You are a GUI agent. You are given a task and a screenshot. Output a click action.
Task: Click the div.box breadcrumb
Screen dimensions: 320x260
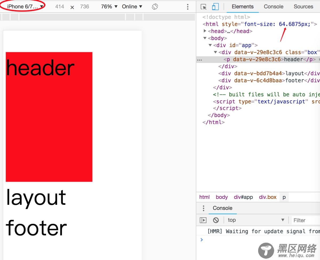pyautogui.click(x=268, y=197)
